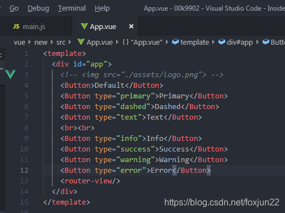Click the JS file icon on main.js tab

coord(16,26)
